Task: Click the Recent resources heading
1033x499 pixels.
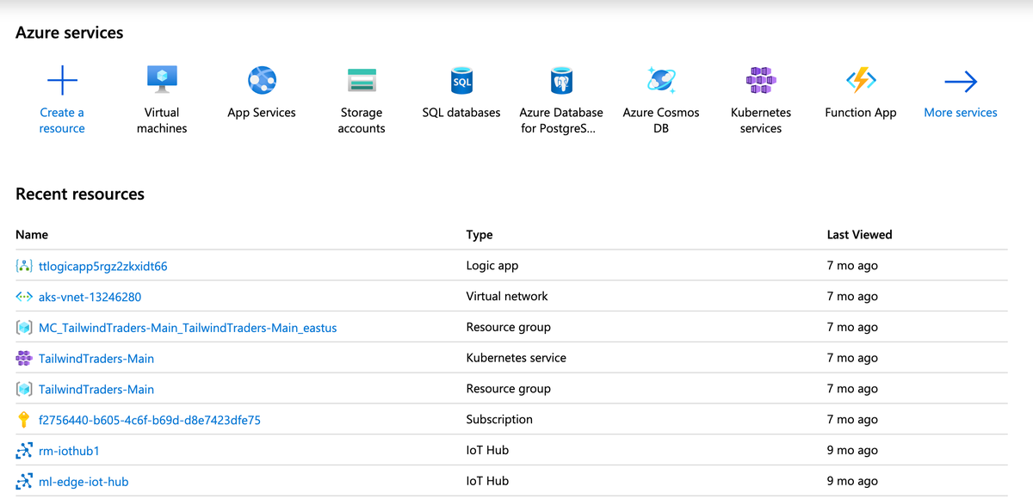Action: click(80, 194)
